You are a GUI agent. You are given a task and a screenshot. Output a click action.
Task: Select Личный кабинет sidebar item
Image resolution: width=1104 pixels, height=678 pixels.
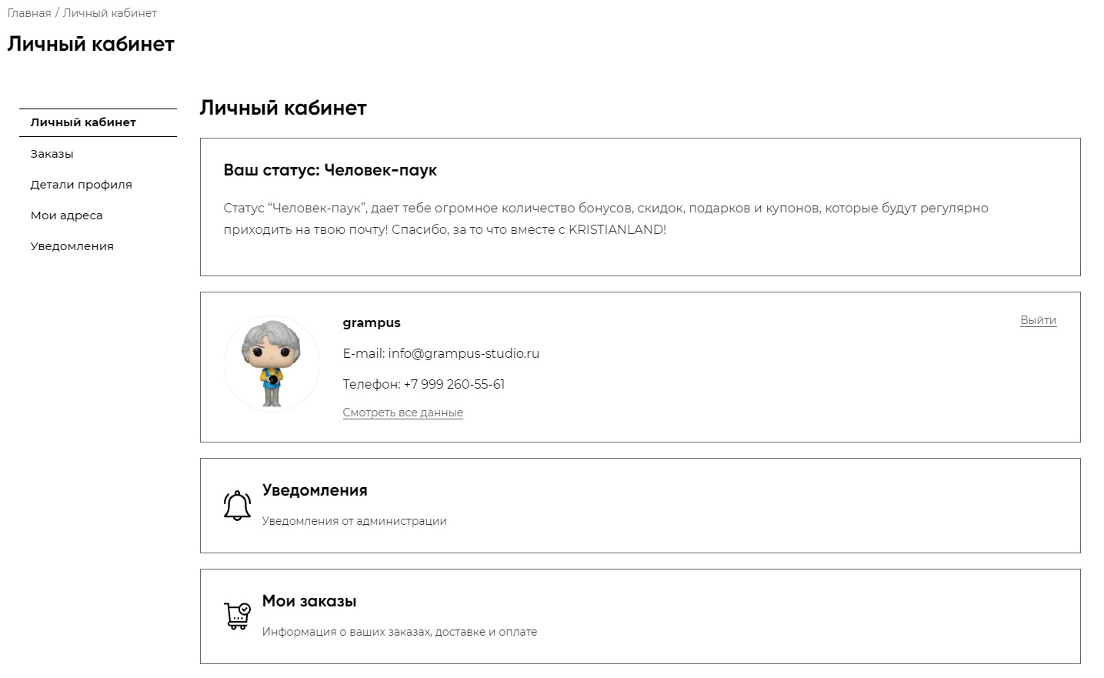point(83,122)
